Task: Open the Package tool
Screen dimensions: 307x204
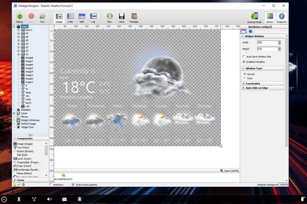Action: click(x=134, y=17)
